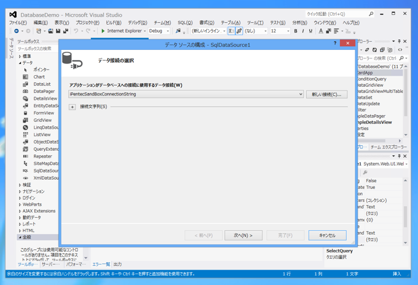Click the Navigate Backward arrow icon

coord(17,31)
